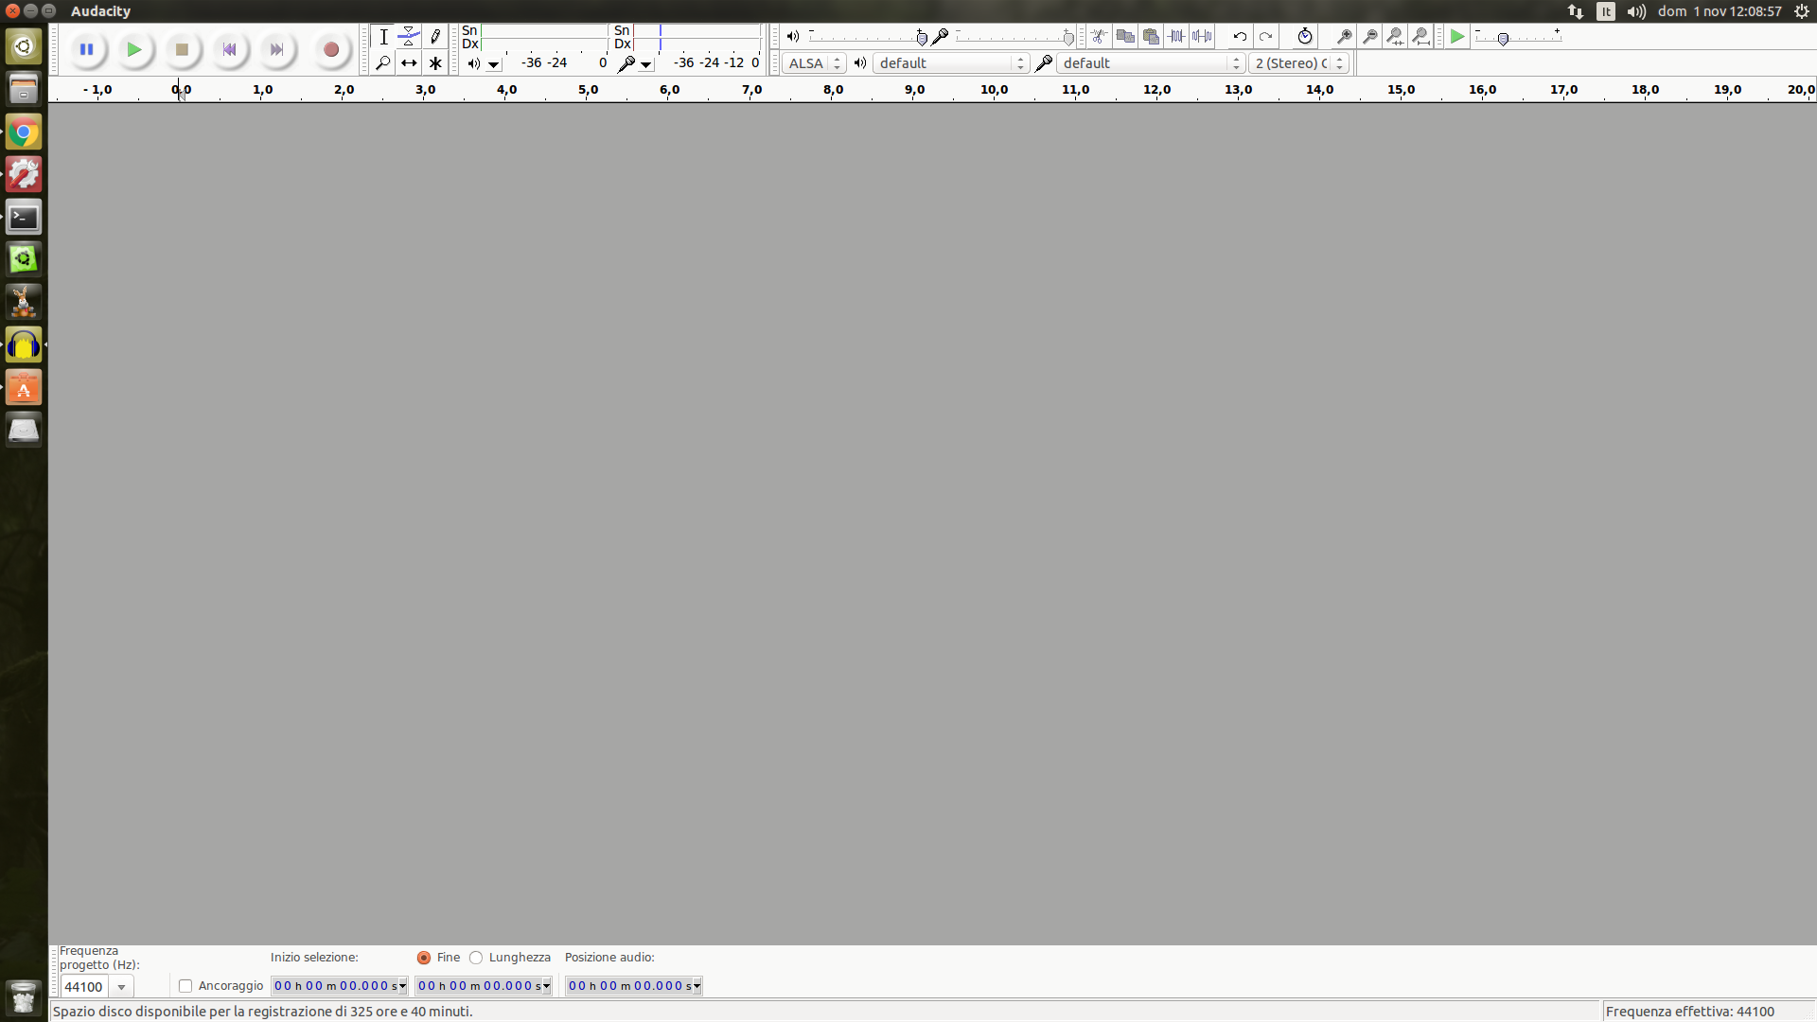Open the 2 (Stereo) channels dropdown
The height and width of the screenshot is (1022, 1817).
(x=1297, y=63)
